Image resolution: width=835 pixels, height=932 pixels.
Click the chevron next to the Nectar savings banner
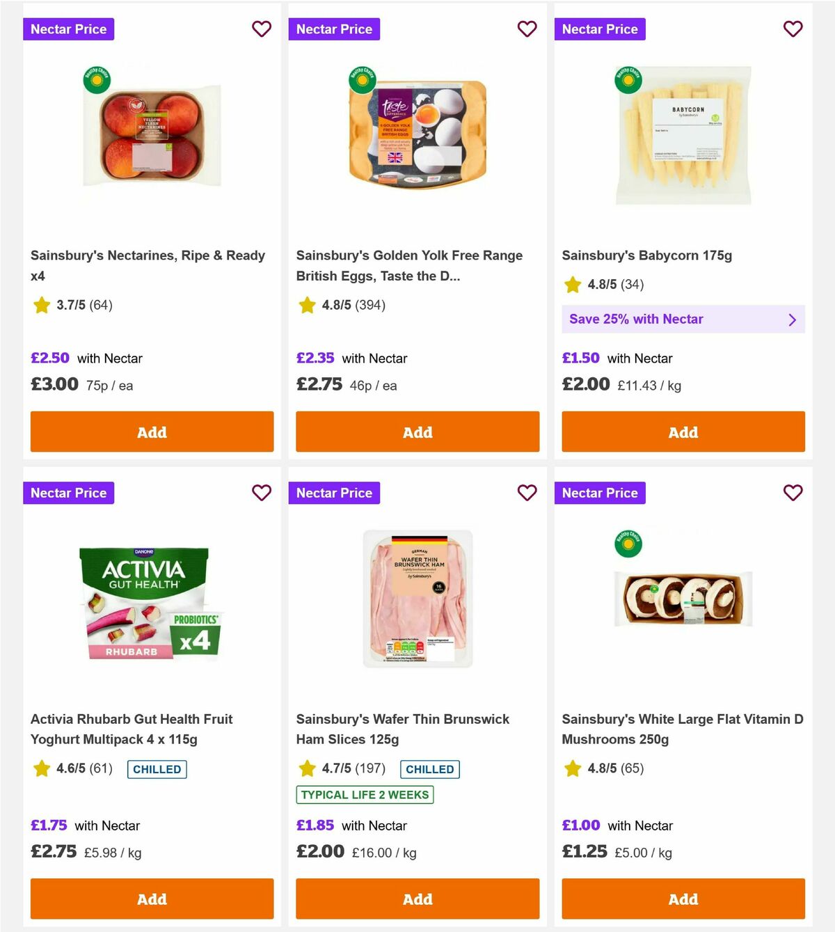coord(791,319)
